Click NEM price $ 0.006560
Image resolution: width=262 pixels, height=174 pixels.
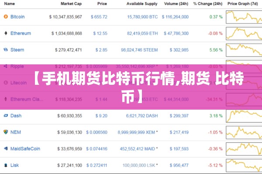coord(97,132)
